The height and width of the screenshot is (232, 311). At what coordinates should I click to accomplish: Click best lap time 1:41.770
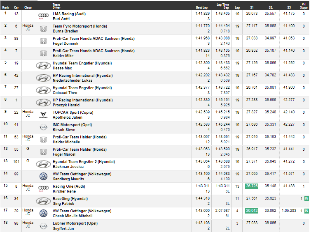203,26
